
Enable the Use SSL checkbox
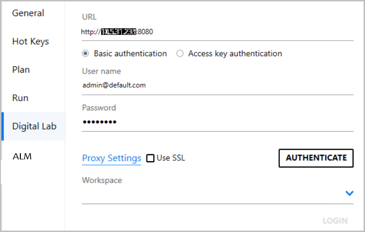click(x=150, y=158)
